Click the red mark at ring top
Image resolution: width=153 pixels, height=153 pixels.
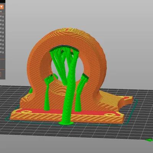point(67,30)
